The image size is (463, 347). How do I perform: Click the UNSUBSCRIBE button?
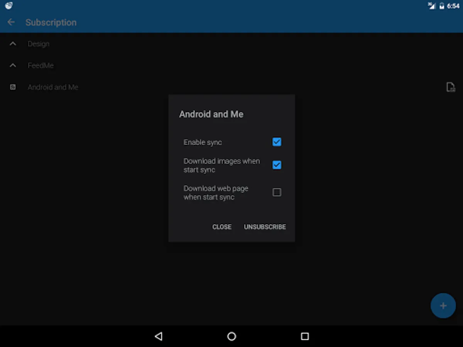(x=265, y=227)
